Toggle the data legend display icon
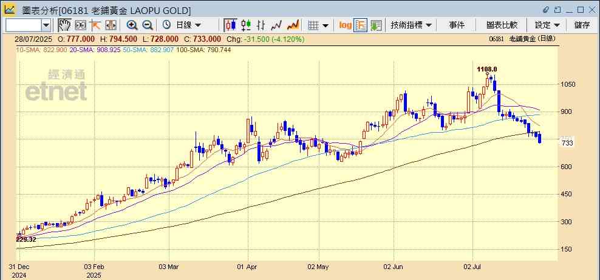This screenshot has width=600, height=280. (x=361, y=25)
